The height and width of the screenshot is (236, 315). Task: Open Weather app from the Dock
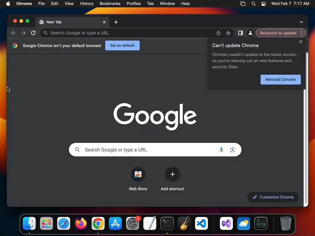tap(244, 223)
